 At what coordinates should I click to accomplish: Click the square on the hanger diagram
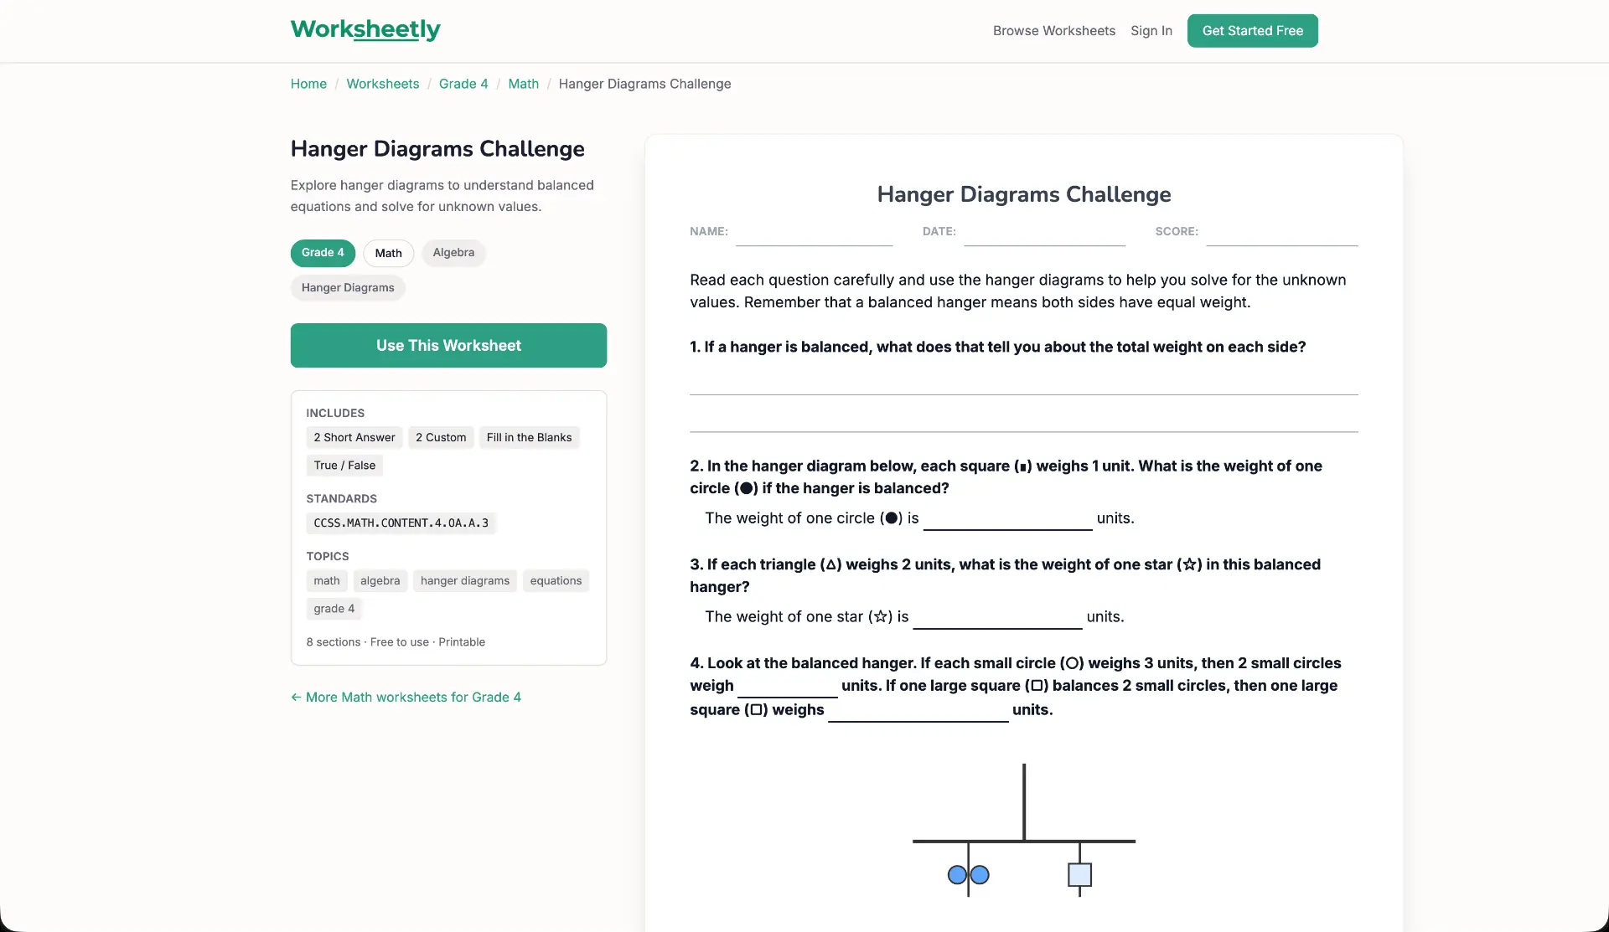[x=1079, y=875]
